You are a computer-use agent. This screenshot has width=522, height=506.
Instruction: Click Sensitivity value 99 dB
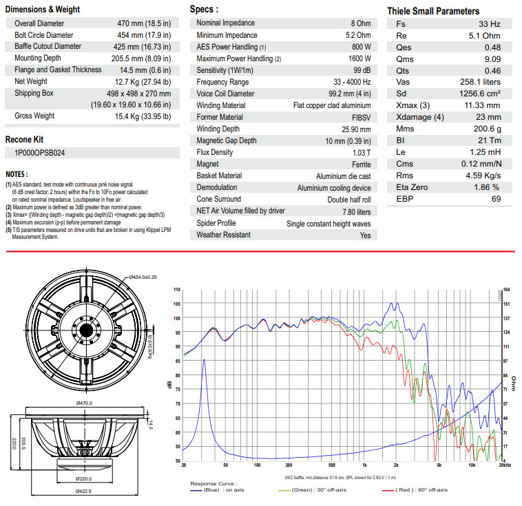pos(362,70)
